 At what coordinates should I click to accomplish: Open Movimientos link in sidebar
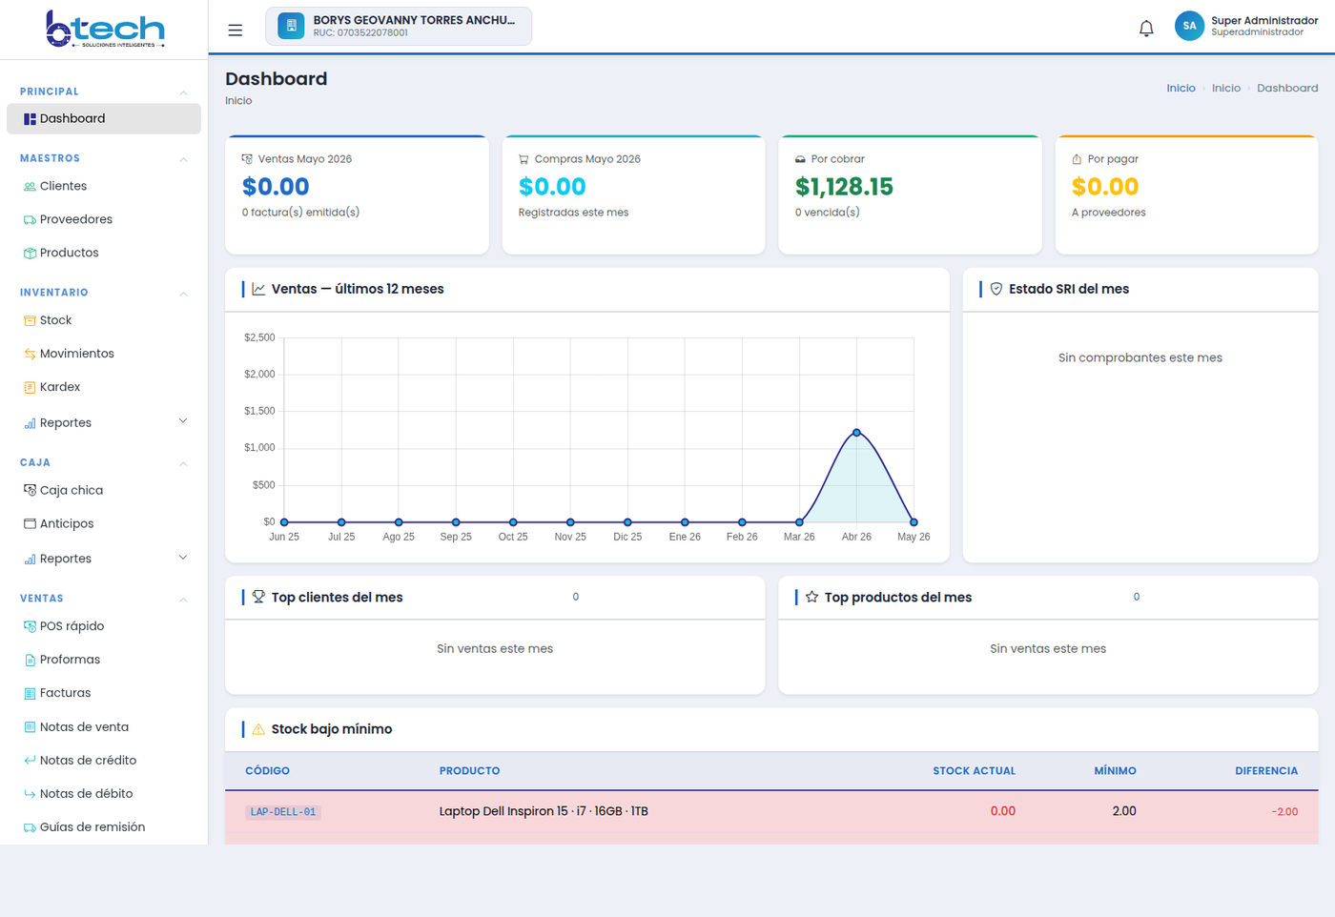click(x=104, y=355)
